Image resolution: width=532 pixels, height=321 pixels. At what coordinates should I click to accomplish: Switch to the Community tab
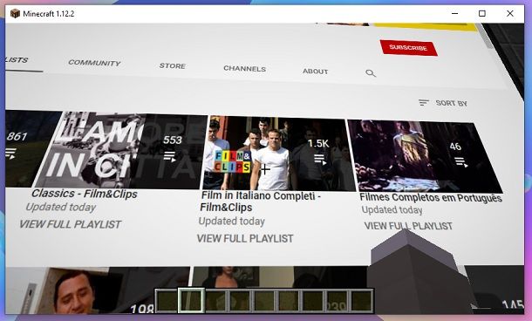click(x=94, y=63)
